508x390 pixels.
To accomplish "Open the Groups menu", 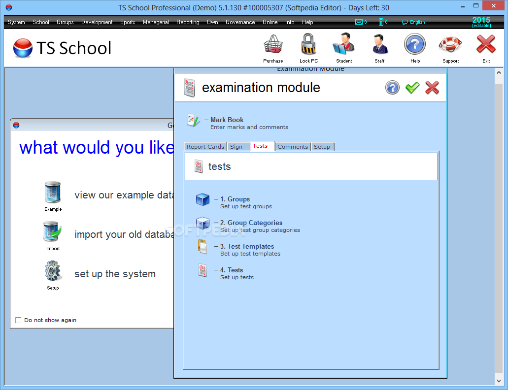I will pyautogui.click(x=65, y=22).
